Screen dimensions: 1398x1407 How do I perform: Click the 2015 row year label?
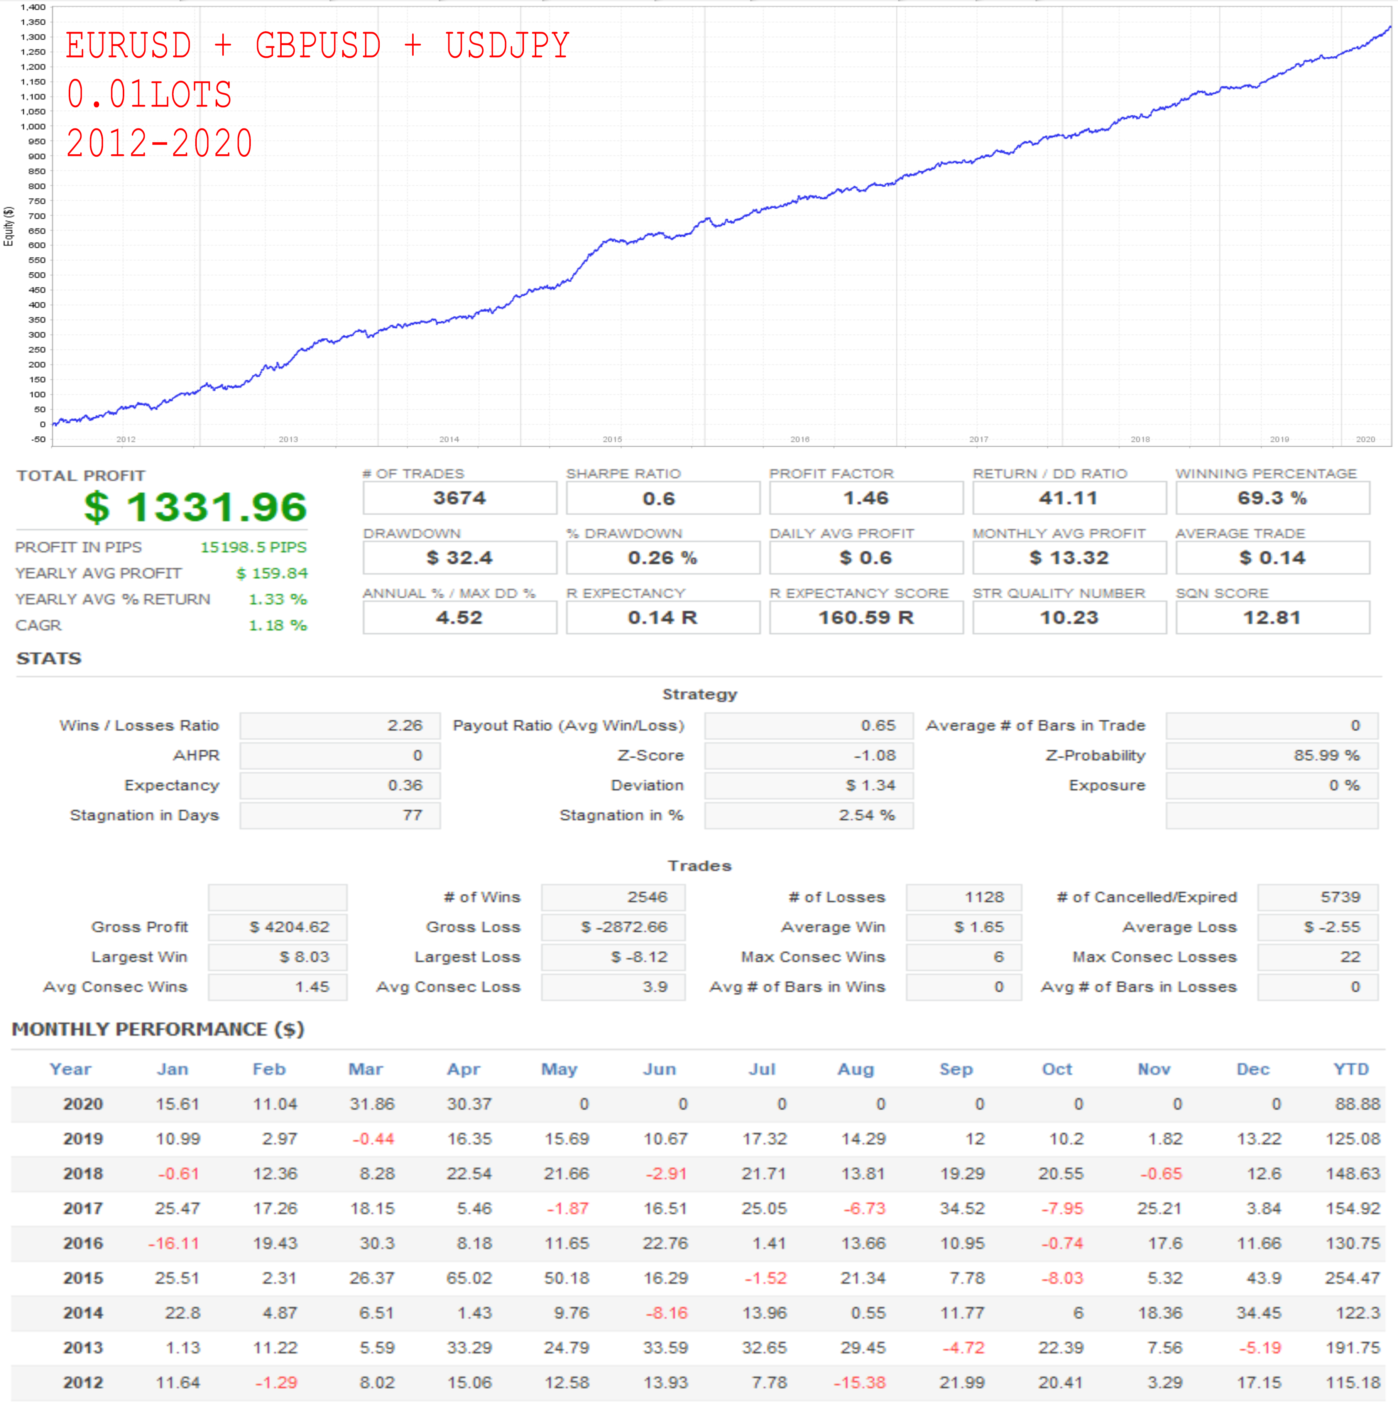point(83,1278)
